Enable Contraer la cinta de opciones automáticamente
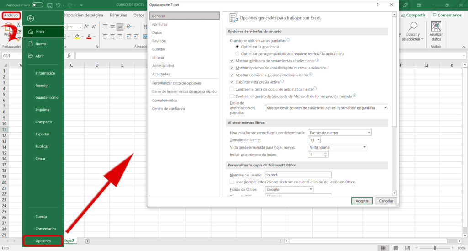The image size is (468, 251). (x=232, y=89)
